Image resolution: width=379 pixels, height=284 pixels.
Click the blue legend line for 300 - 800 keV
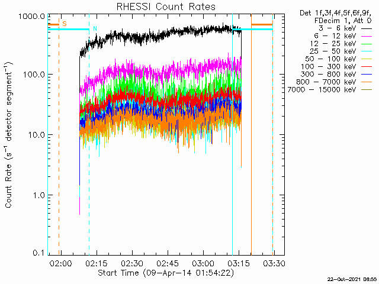click(x=367, y=75)
